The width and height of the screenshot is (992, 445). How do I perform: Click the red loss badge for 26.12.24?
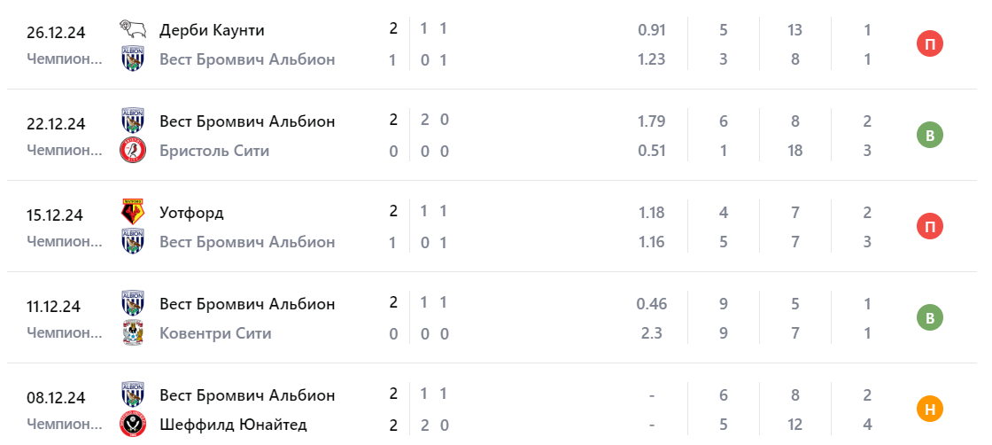click(x=930, y=44)
